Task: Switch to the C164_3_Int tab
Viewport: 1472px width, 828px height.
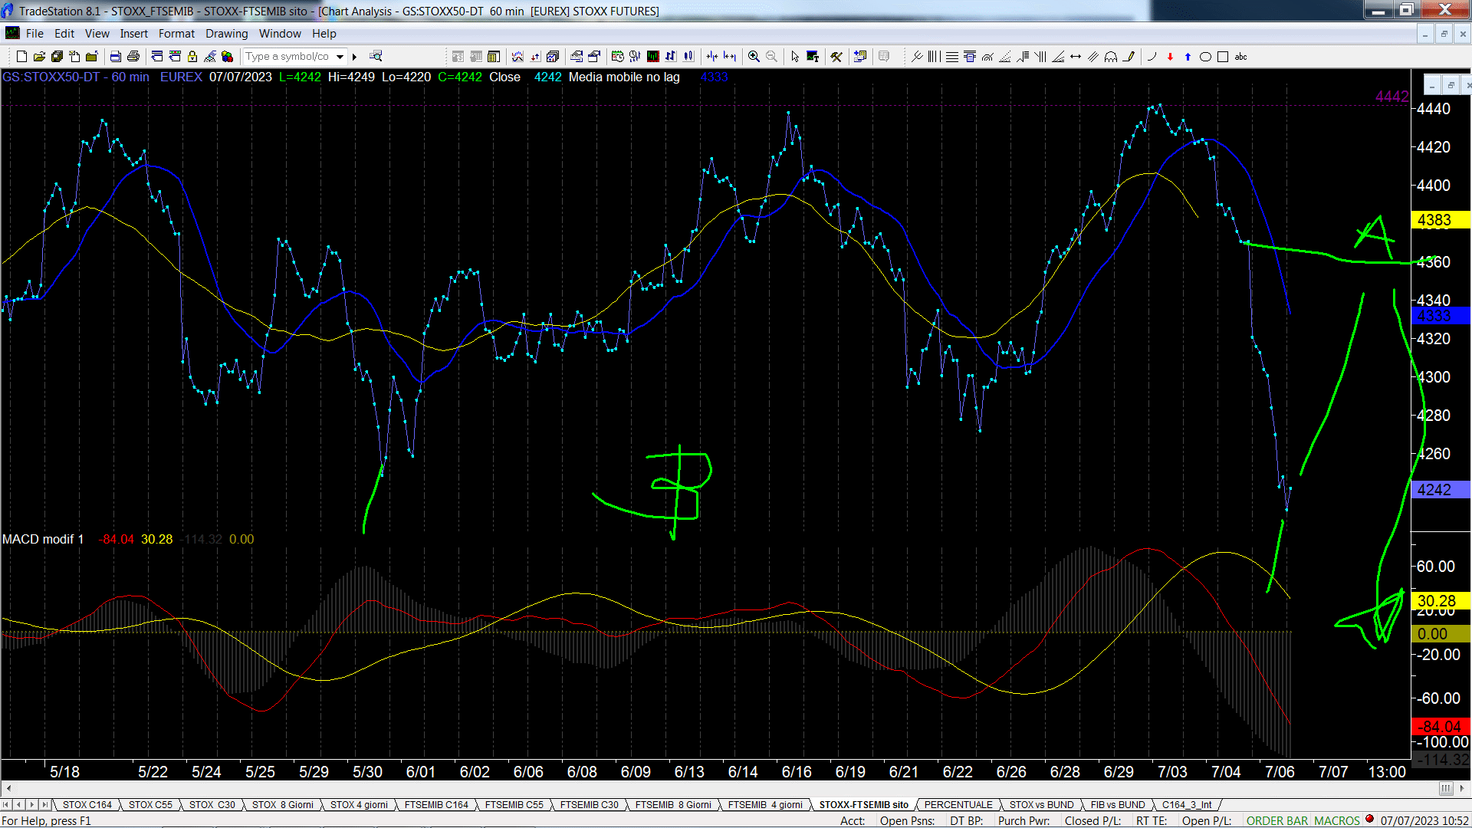Action: point(1186,804)
